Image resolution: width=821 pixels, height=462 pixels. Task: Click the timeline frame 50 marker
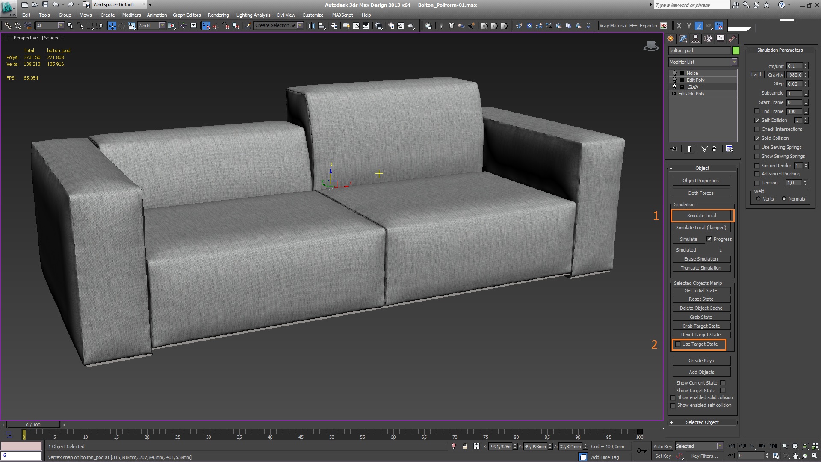332,437
